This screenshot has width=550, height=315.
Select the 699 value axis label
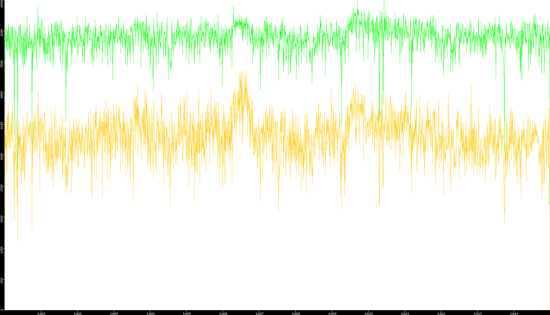[x=2, y=280]
